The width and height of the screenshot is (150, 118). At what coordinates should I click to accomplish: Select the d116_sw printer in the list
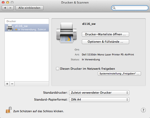coord(27,28)
